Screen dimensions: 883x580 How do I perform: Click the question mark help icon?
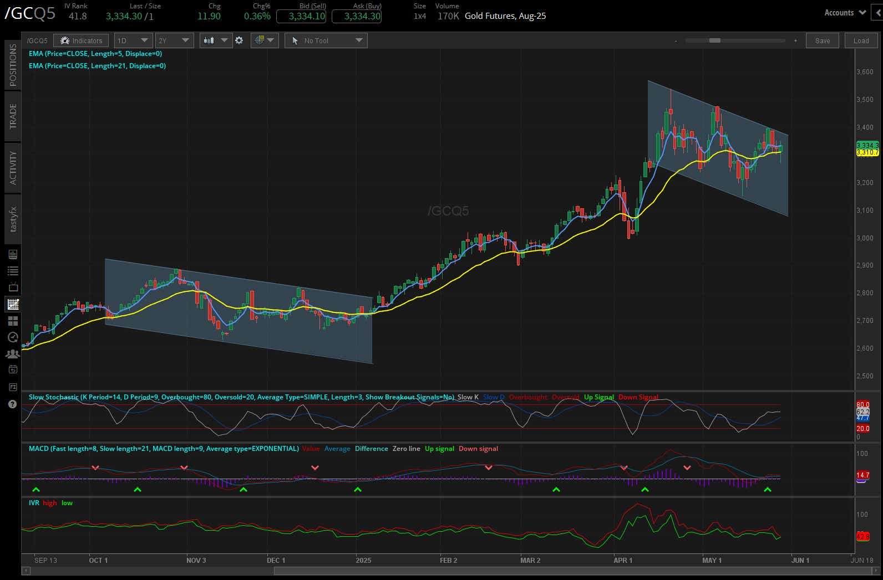pyautogui.click(x=13, y=404)
